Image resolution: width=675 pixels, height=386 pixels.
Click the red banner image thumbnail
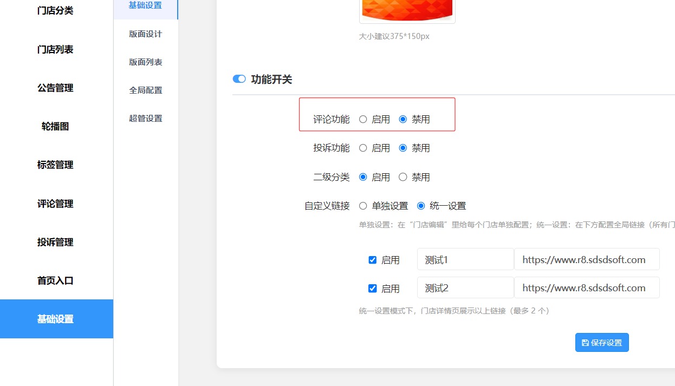point(407,11)
